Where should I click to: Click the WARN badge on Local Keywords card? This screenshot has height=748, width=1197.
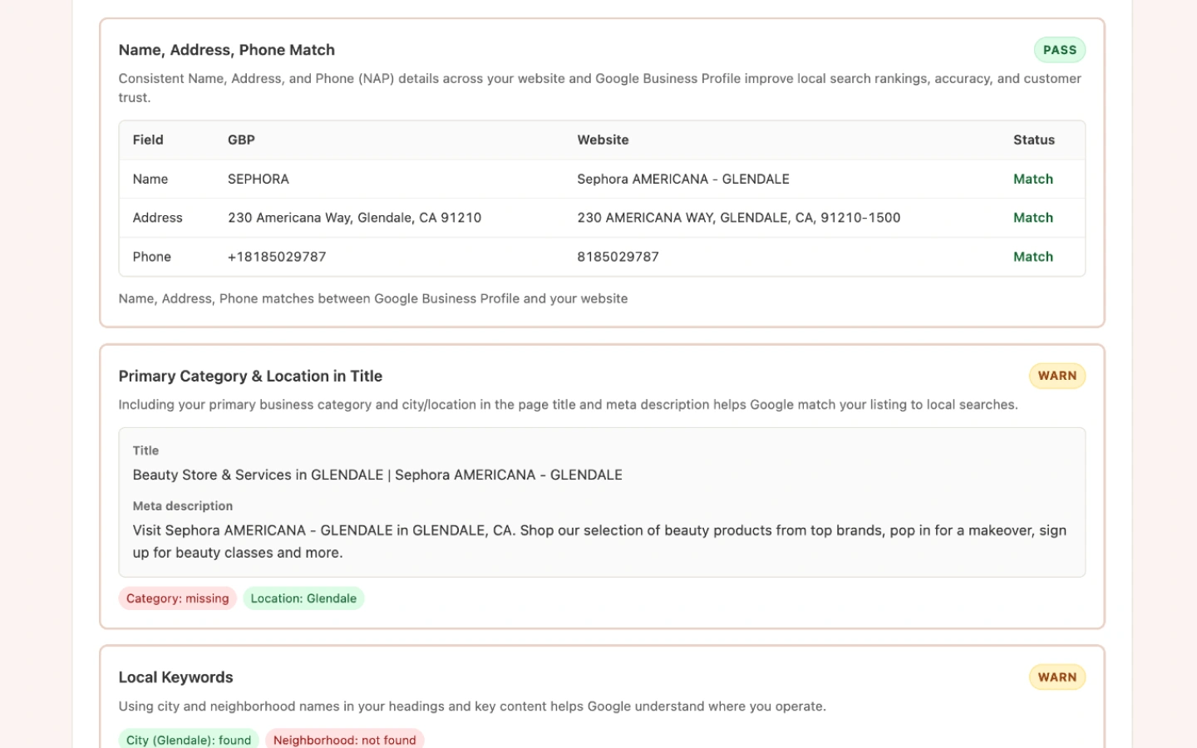[1057, 677]
